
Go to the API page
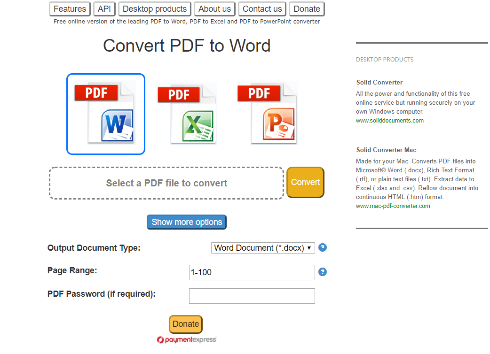[x=104, y=9]
